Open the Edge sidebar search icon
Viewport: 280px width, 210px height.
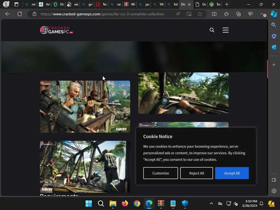(x=274, y=25)
